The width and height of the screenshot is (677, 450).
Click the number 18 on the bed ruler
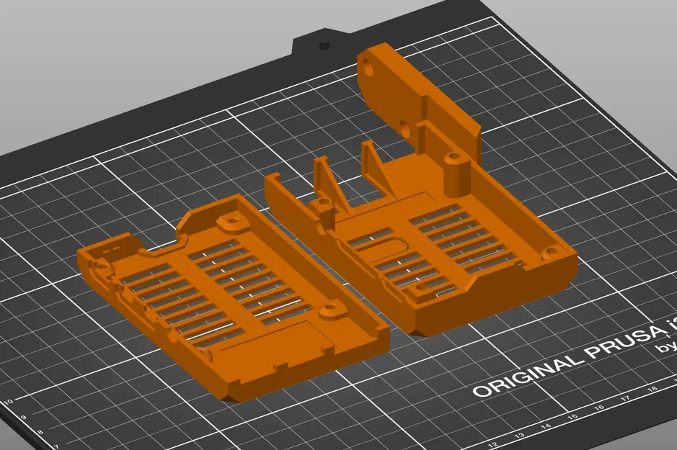(x=650, y=391)
